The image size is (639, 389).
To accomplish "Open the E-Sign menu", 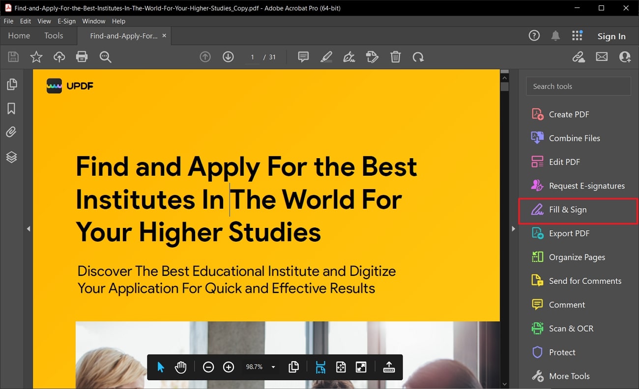I will pos(66,21).
